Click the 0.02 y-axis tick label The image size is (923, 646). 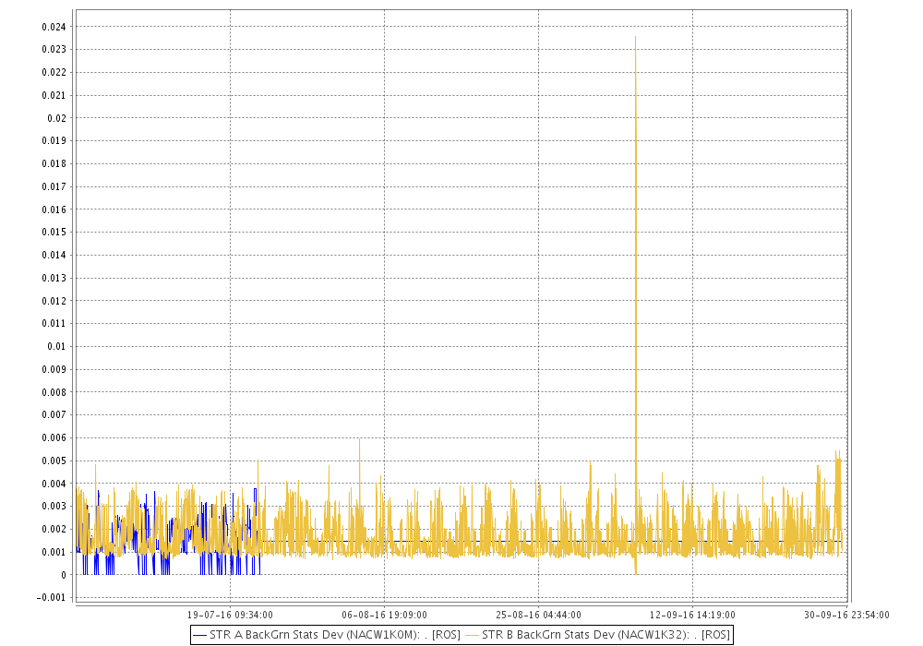click(57, 118)
